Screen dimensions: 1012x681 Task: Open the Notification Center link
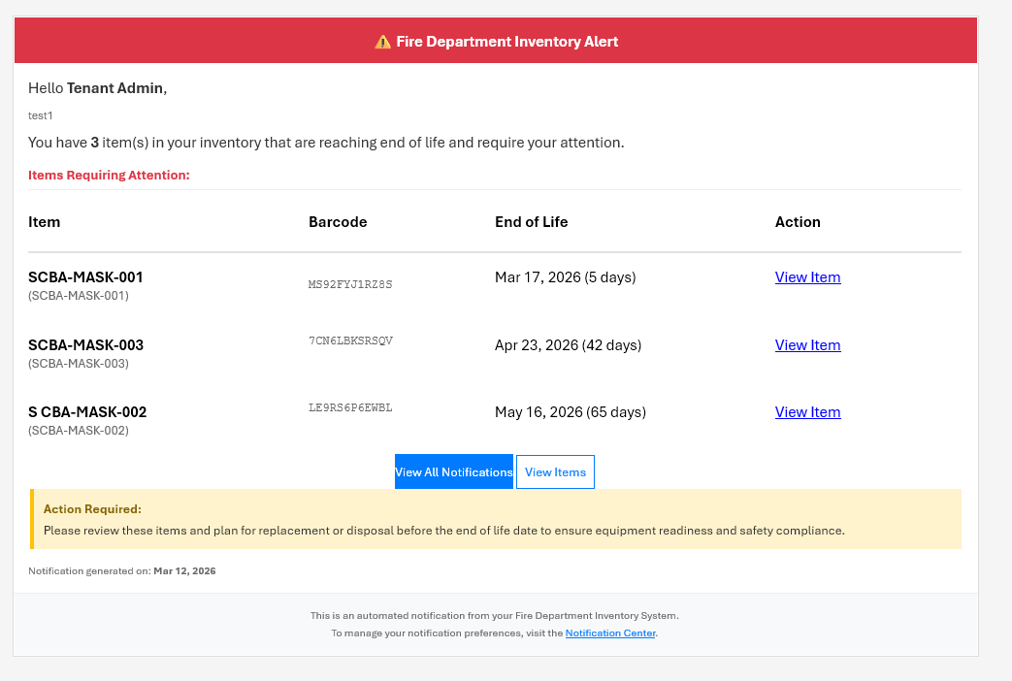click(610, 632)
